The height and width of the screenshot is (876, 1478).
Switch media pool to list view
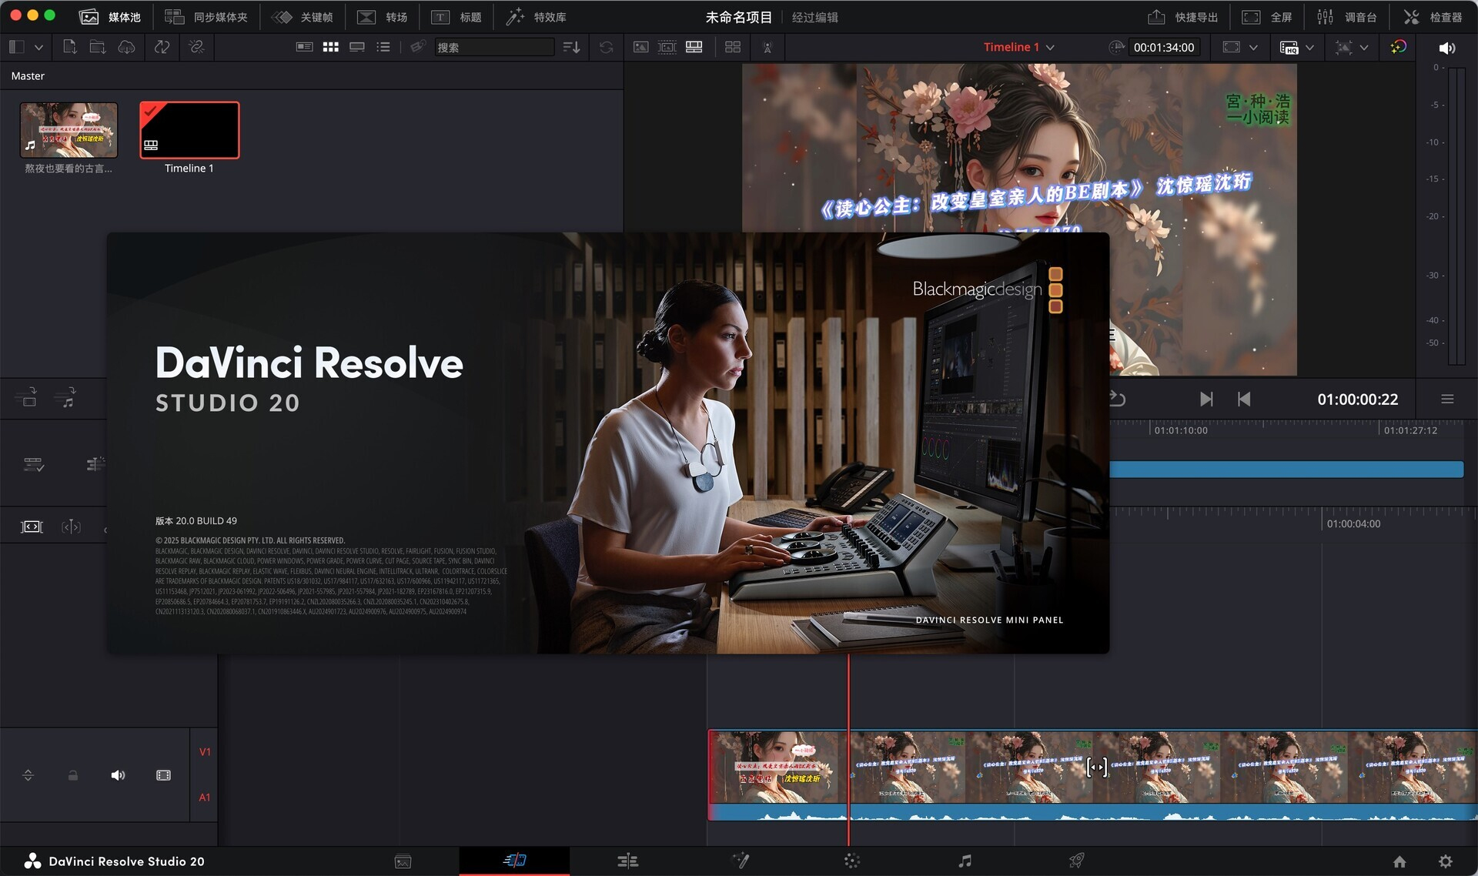383,47
